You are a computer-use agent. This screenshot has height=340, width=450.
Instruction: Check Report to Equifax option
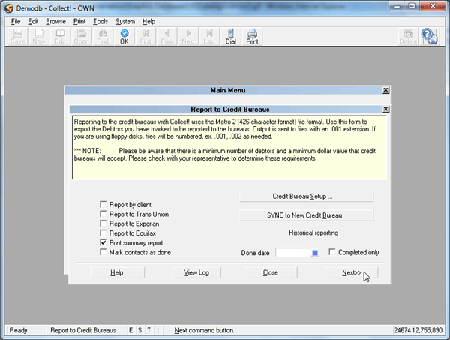(103, 233)
